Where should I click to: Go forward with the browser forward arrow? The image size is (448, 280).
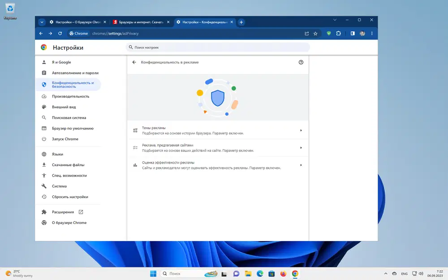[x=50, y=34]
